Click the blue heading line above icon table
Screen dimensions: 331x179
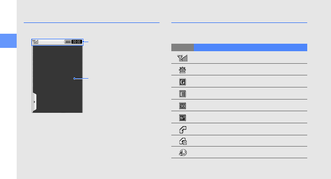(x=239, y=22)
